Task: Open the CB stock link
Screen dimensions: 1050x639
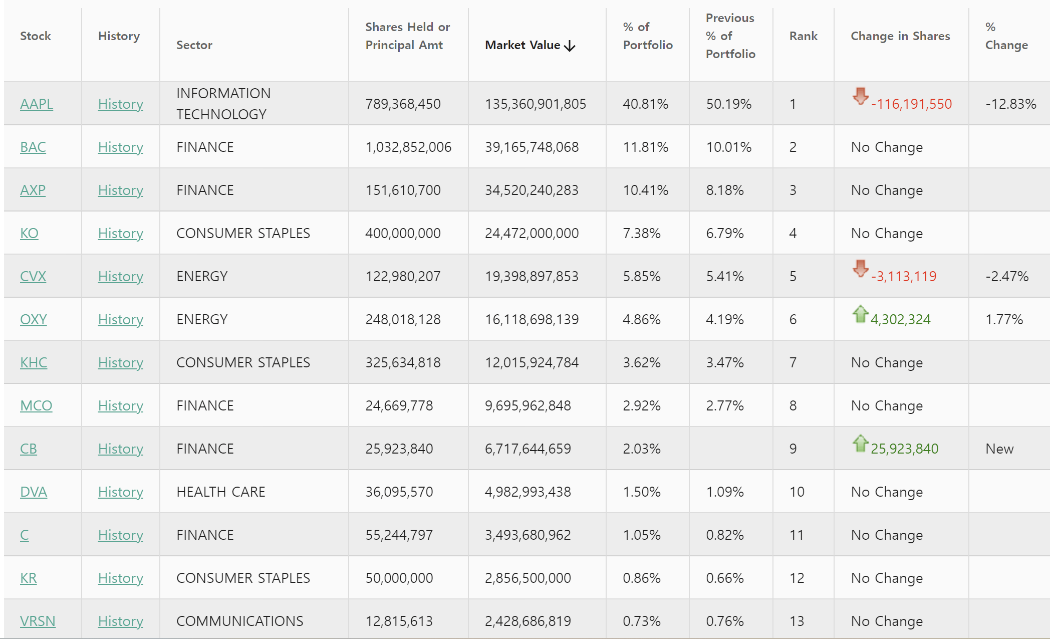Action: [29, 449]
